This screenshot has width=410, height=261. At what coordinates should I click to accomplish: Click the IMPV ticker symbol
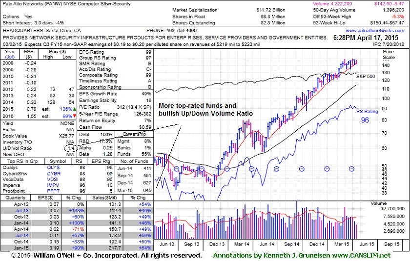point(53,185)
